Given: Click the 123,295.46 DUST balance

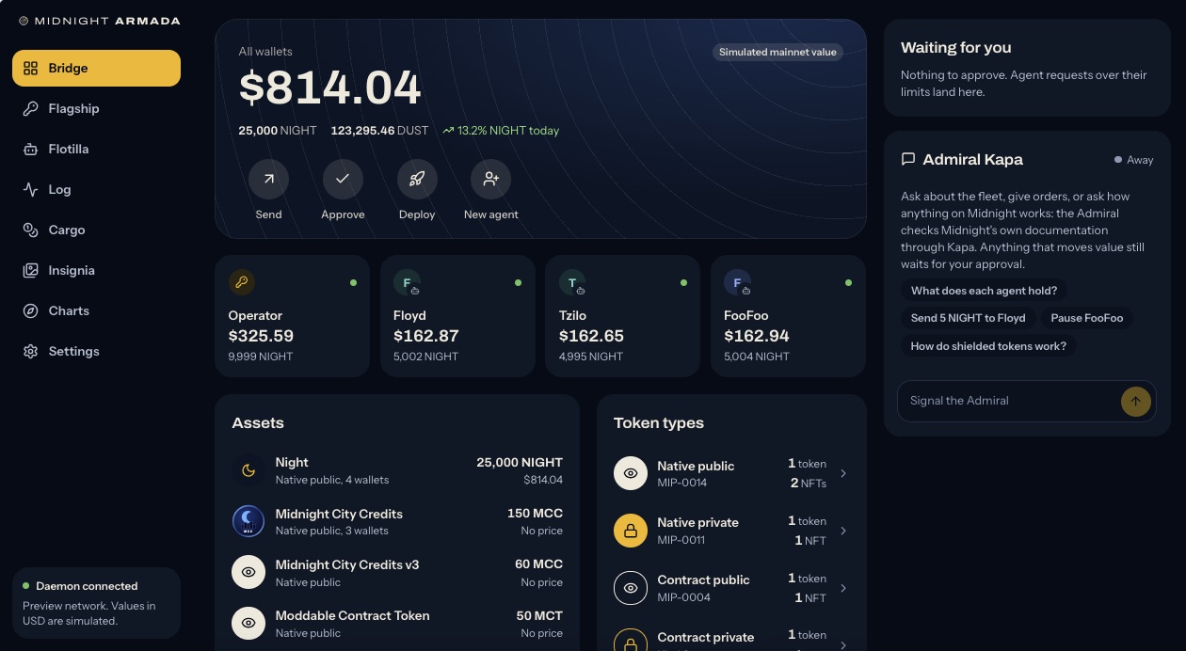Looking at the screenshot, I should point(379,131).
